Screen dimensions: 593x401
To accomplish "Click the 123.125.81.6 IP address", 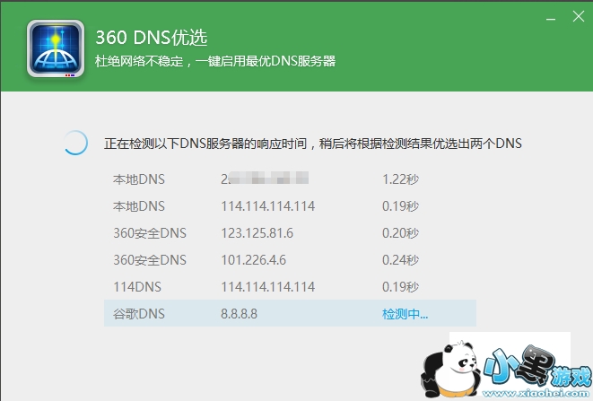I will pyautogui.click(x=257, y=233).
